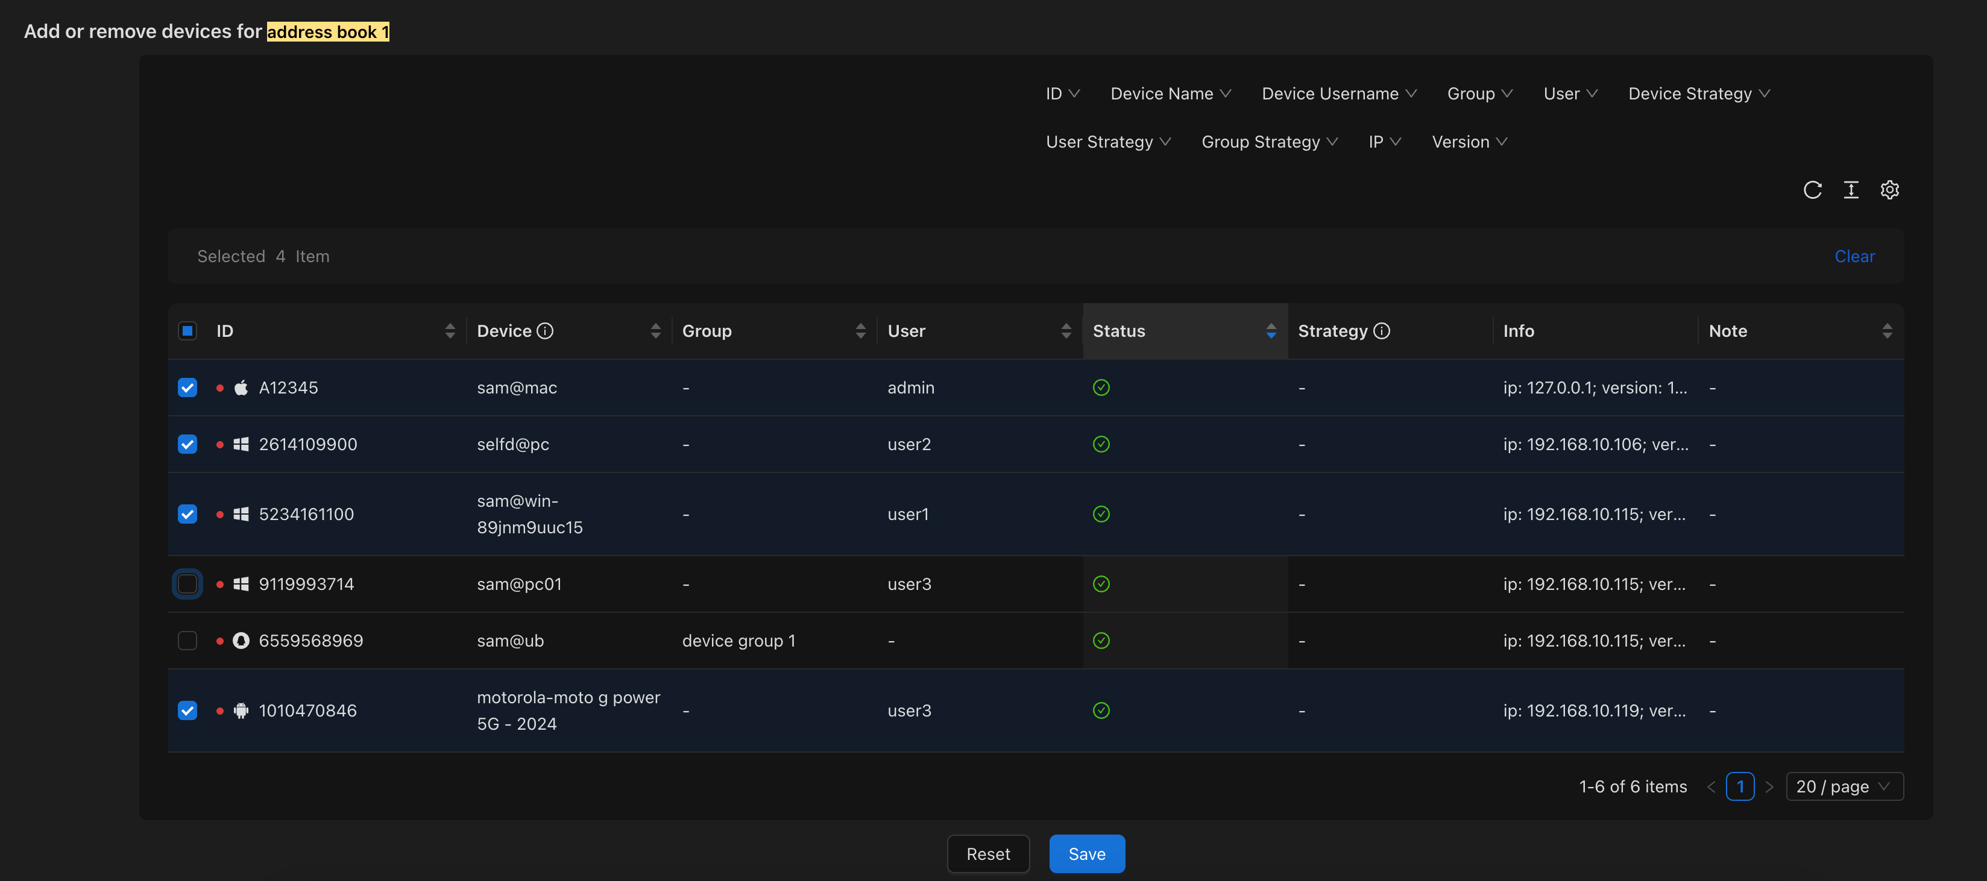This screenshot has height=881, width=1987.
Task: Open table column settings gear
Action: (1889, 190)
